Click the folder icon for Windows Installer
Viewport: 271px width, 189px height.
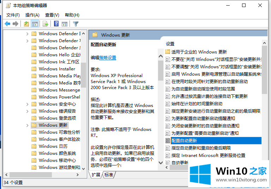coord(34,69)
